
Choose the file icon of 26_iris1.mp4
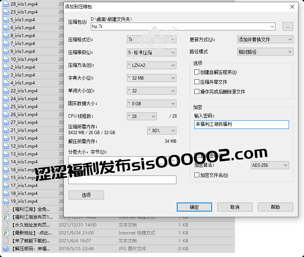click(6, 115)
